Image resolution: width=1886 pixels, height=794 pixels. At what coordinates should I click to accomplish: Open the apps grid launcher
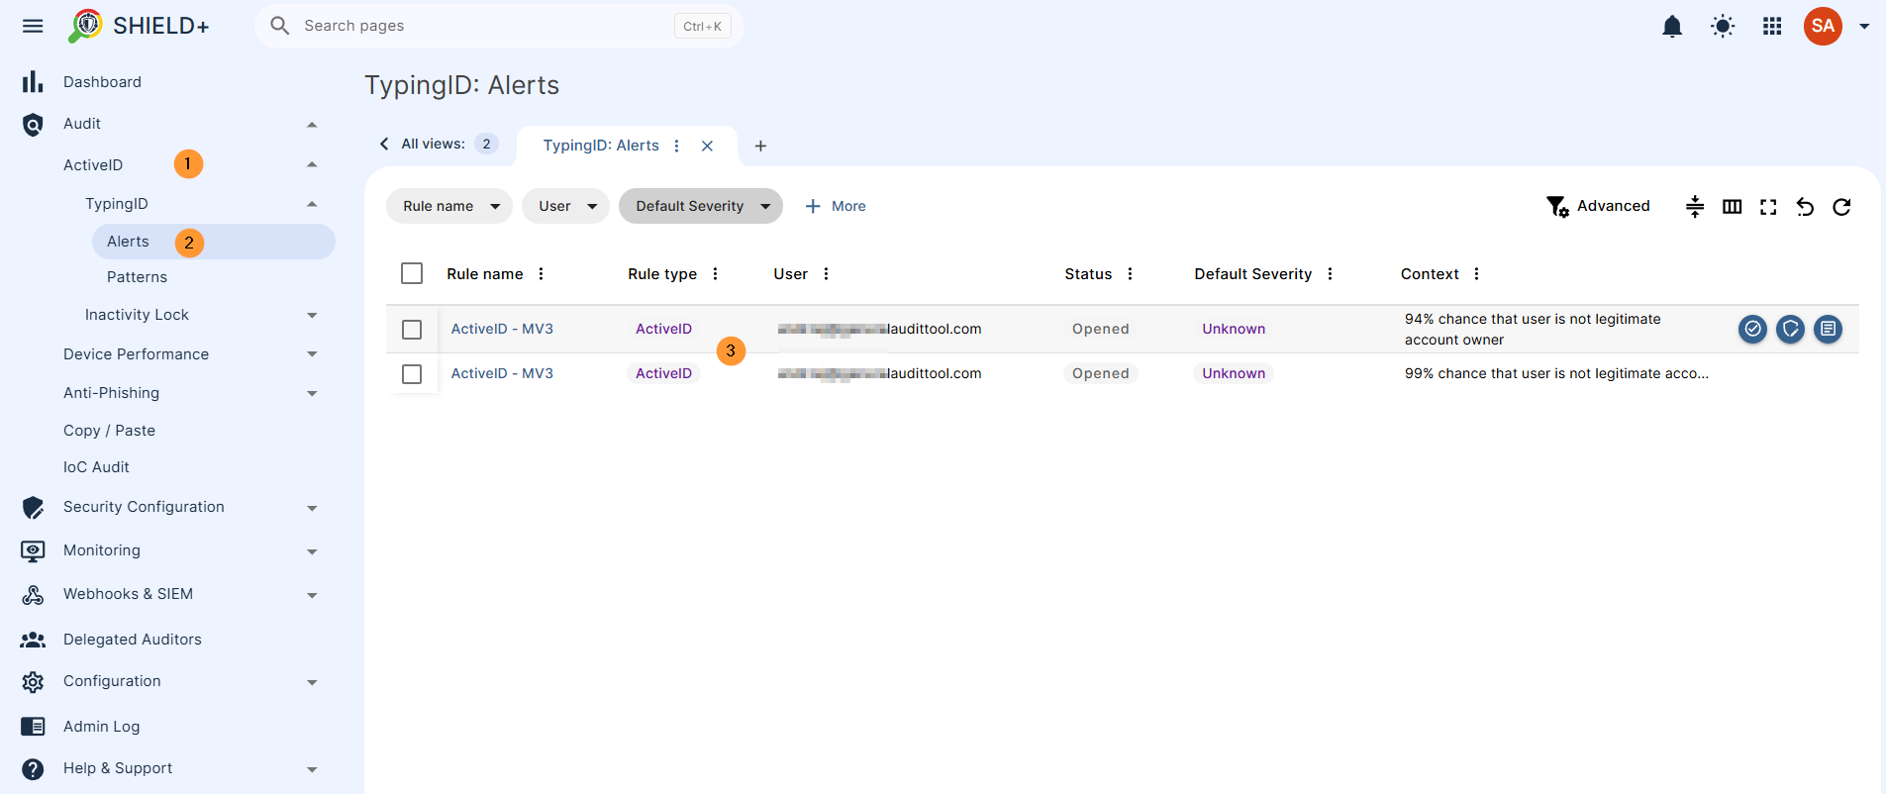pyautogui.click(x=1772, y=27)
